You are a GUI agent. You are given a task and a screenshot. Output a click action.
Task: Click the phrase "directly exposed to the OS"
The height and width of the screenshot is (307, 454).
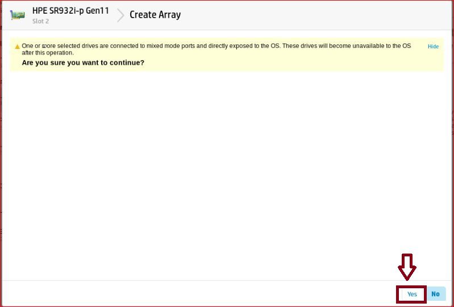tap(247, 46)
